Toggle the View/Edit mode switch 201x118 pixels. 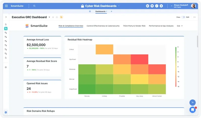tap(183, 17)
